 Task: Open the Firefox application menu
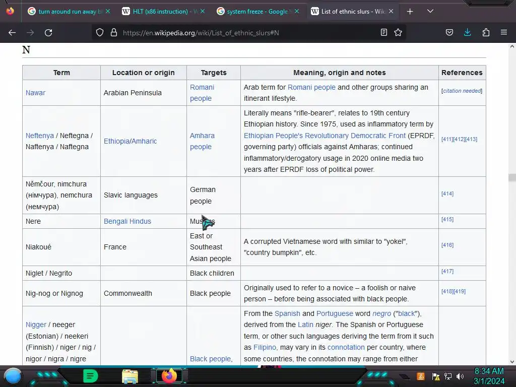[x=504, y=32]
